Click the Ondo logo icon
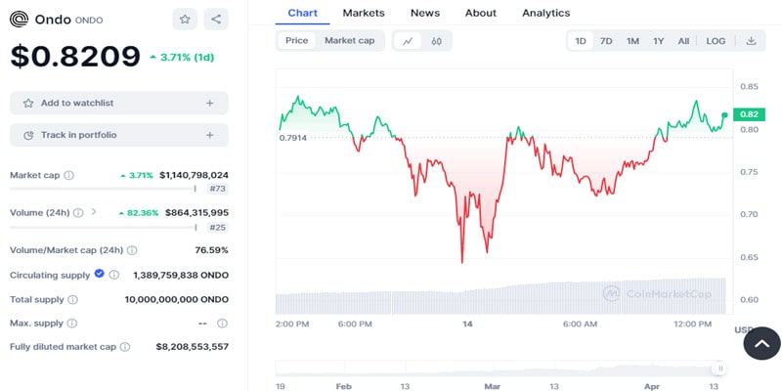The height and width of the screenshot is (391, 782). [x=19, y=20]
